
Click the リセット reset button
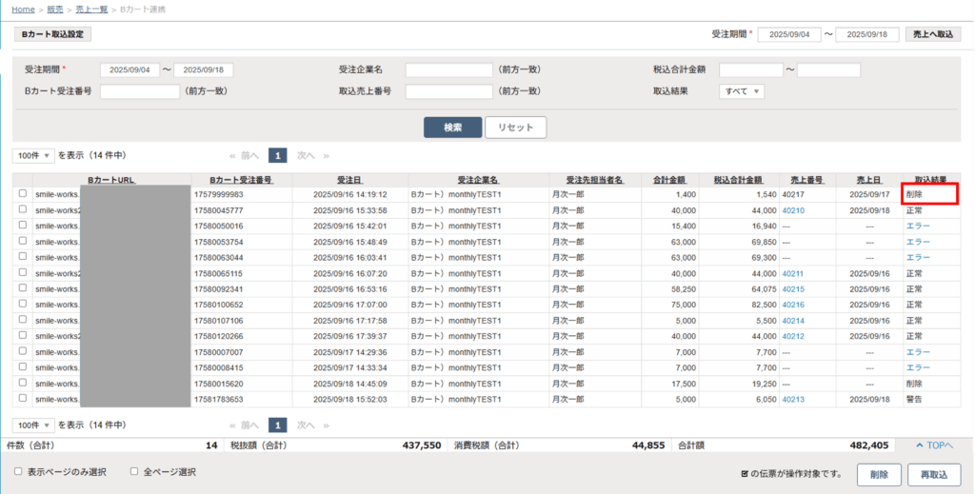(515, 128)
